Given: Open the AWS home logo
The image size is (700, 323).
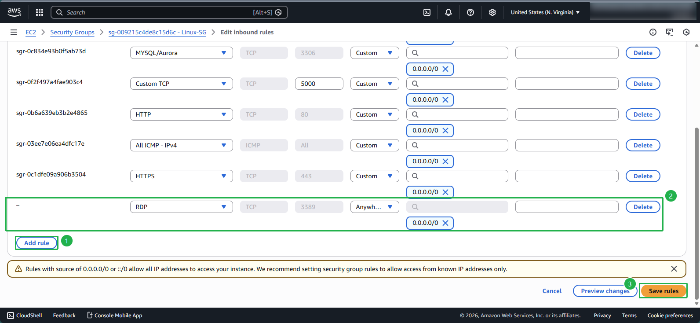Looking at the screenshot, I should [14, 12].
